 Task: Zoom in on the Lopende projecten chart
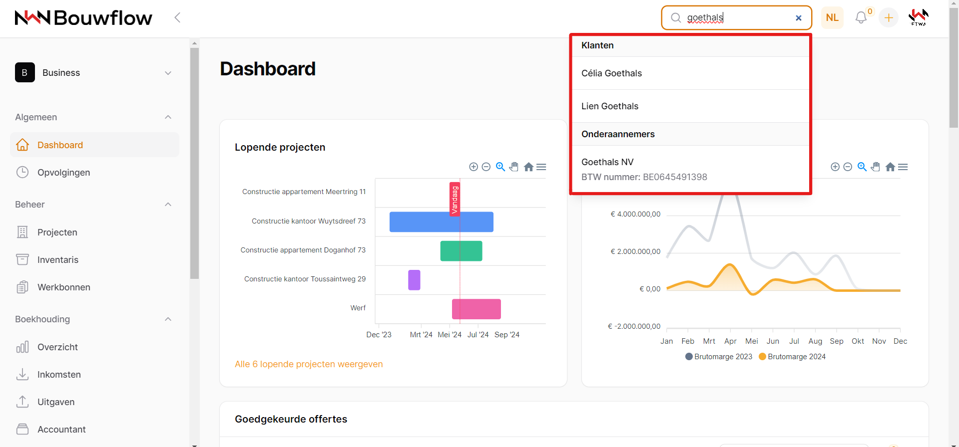click(x=474, y=167)
